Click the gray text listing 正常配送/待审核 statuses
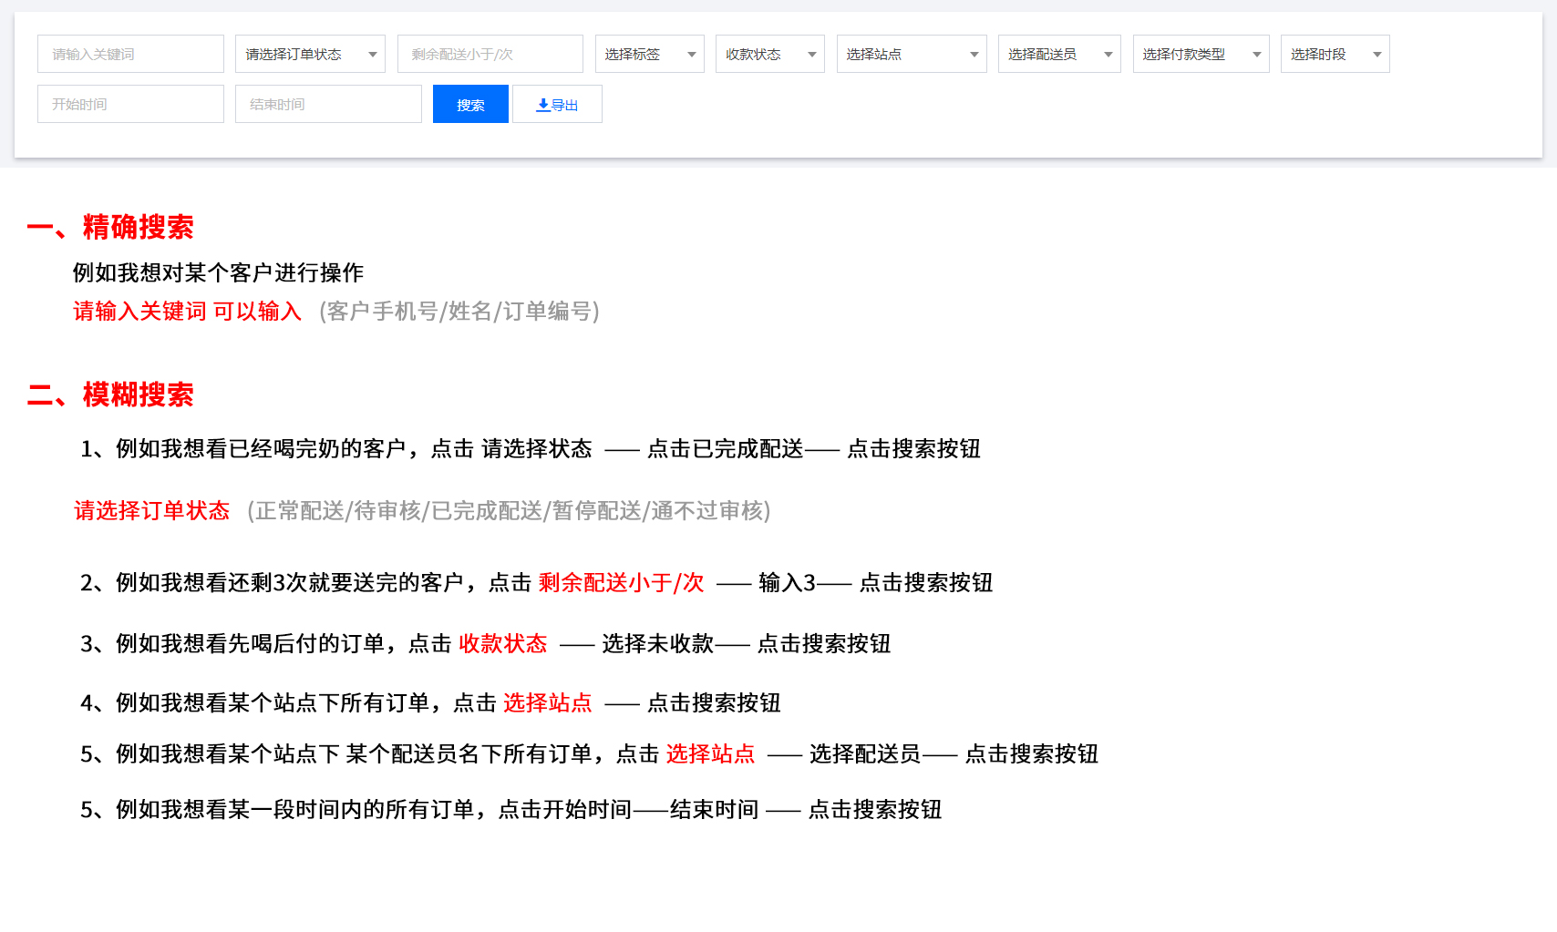The height and width of the screenshot is (932, 1557). click(509, 511)
